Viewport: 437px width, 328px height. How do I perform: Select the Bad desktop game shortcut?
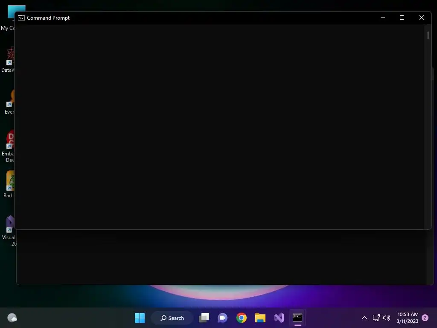click(9, 184)
